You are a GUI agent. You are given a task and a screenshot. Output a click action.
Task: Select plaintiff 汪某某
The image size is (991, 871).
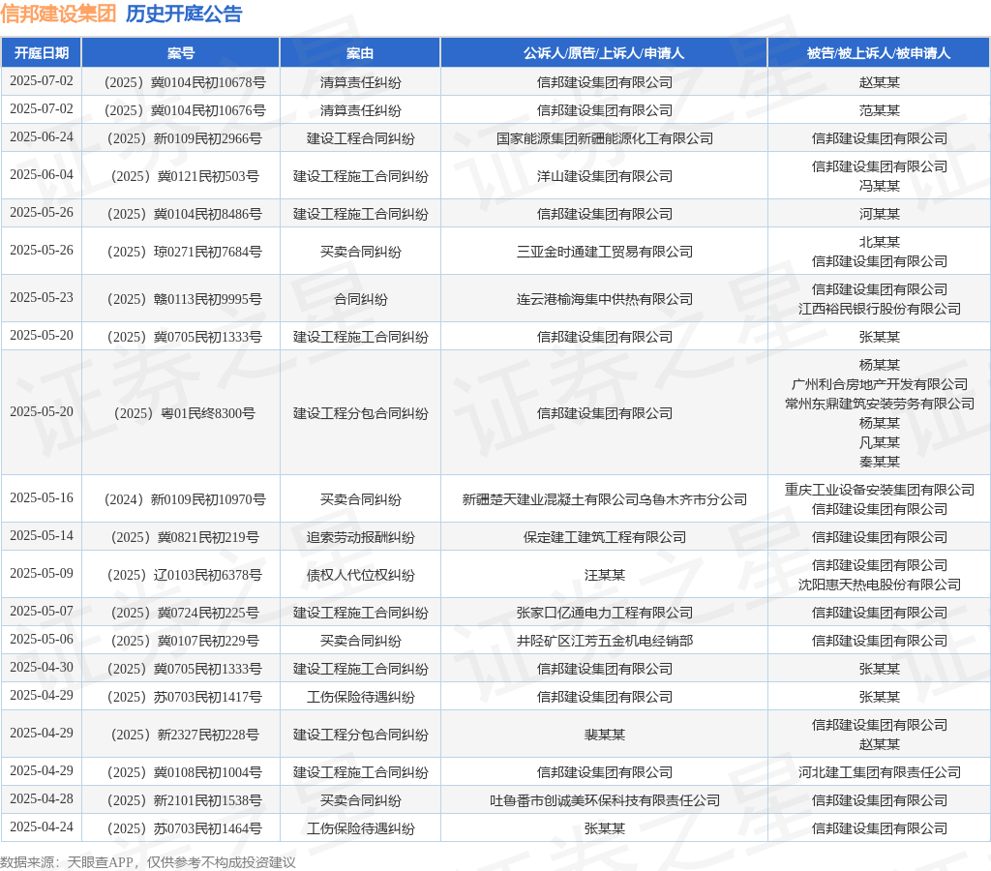[604, 575]
